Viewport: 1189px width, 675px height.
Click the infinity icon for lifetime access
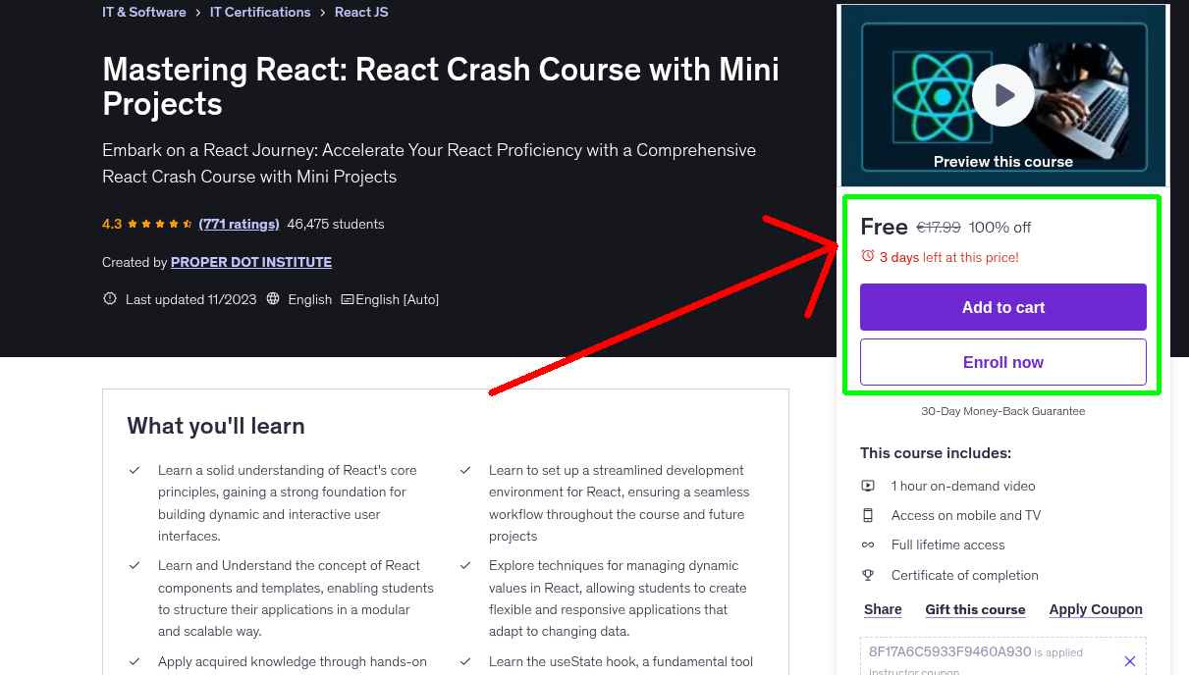pos(868,545)
